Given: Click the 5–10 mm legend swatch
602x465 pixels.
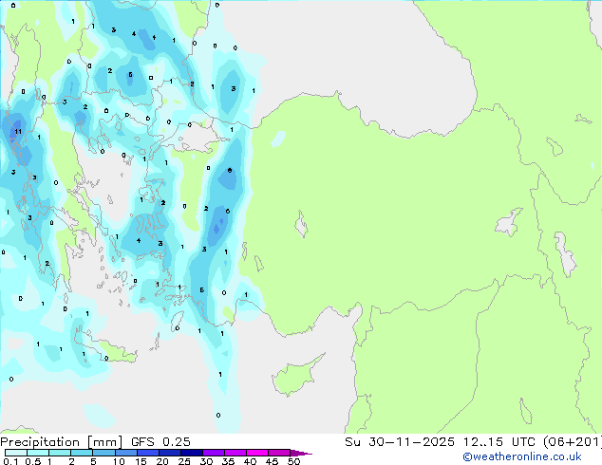Looking at the screenshot, I should click(103, 453).
